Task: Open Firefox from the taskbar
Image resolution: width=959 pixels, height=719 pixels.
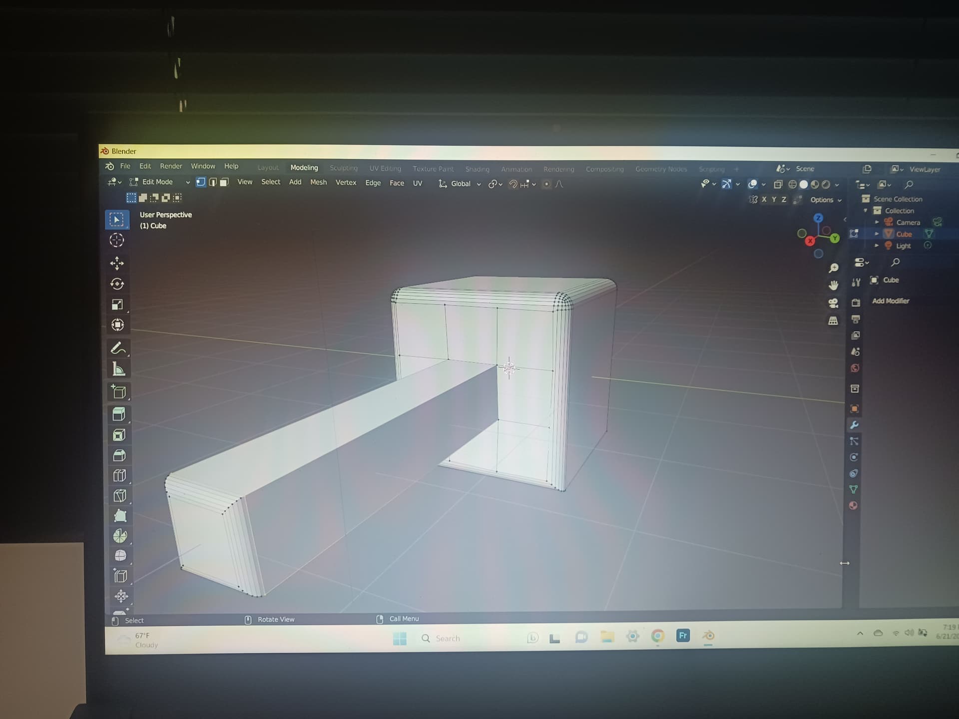Action: click(682, 635)
